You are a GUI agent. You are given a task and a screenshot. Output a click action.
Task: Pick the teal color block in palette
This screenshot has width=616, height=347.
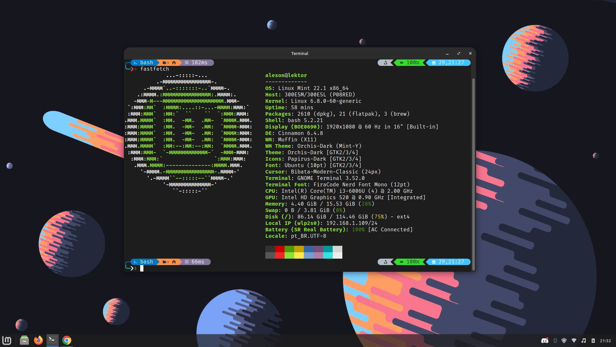point(328,249)
